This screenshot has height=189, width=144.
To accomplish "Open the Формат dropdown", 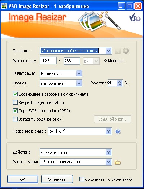I will (79, 83).
